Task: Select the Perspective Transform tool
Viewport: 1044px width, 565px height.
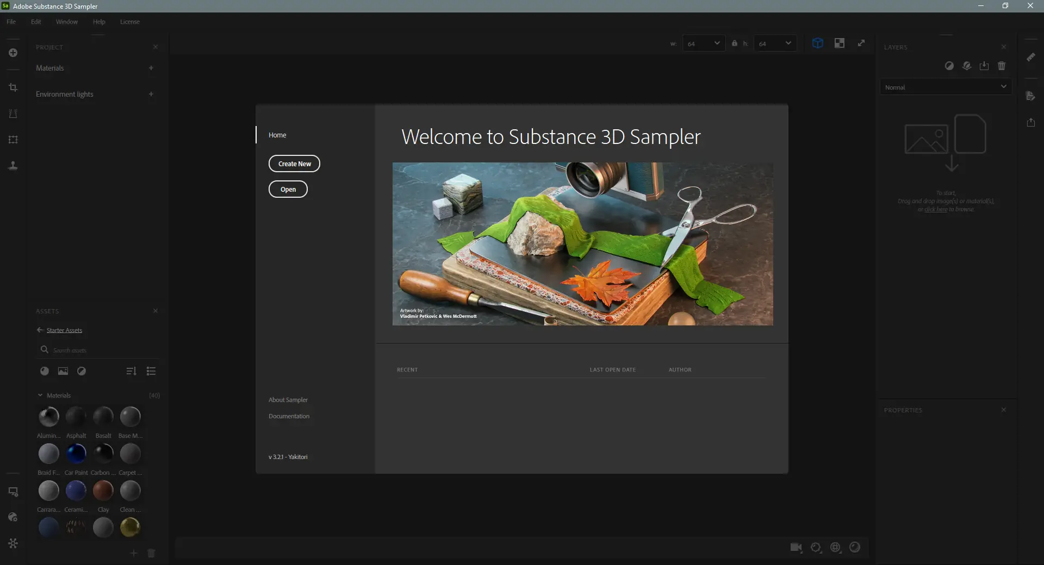Action: pyautogui.click(x=13, y=114)
